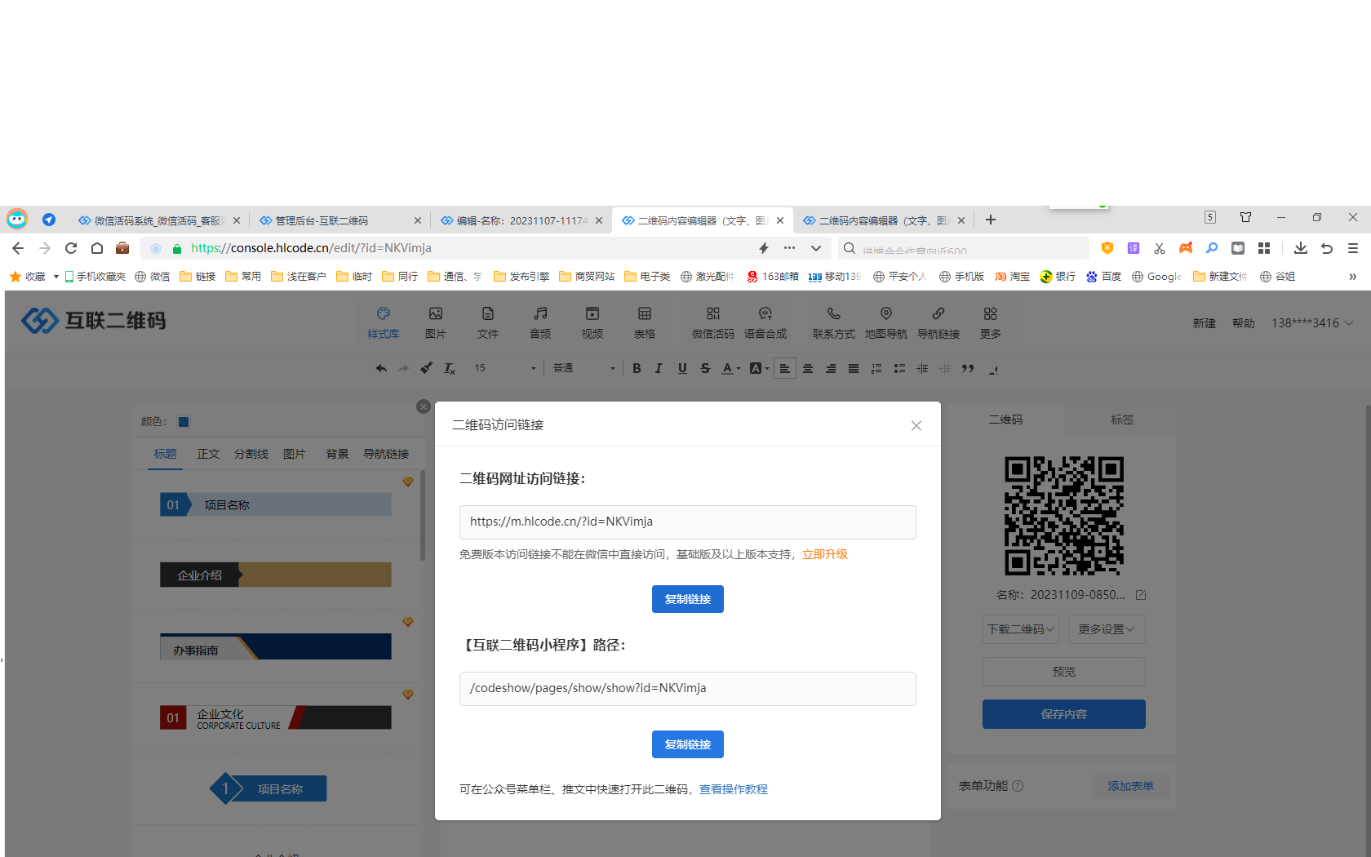This screenshot has width=1371, height=857.
Task: Insert a table with the 表格 icon
Action: 644,322
